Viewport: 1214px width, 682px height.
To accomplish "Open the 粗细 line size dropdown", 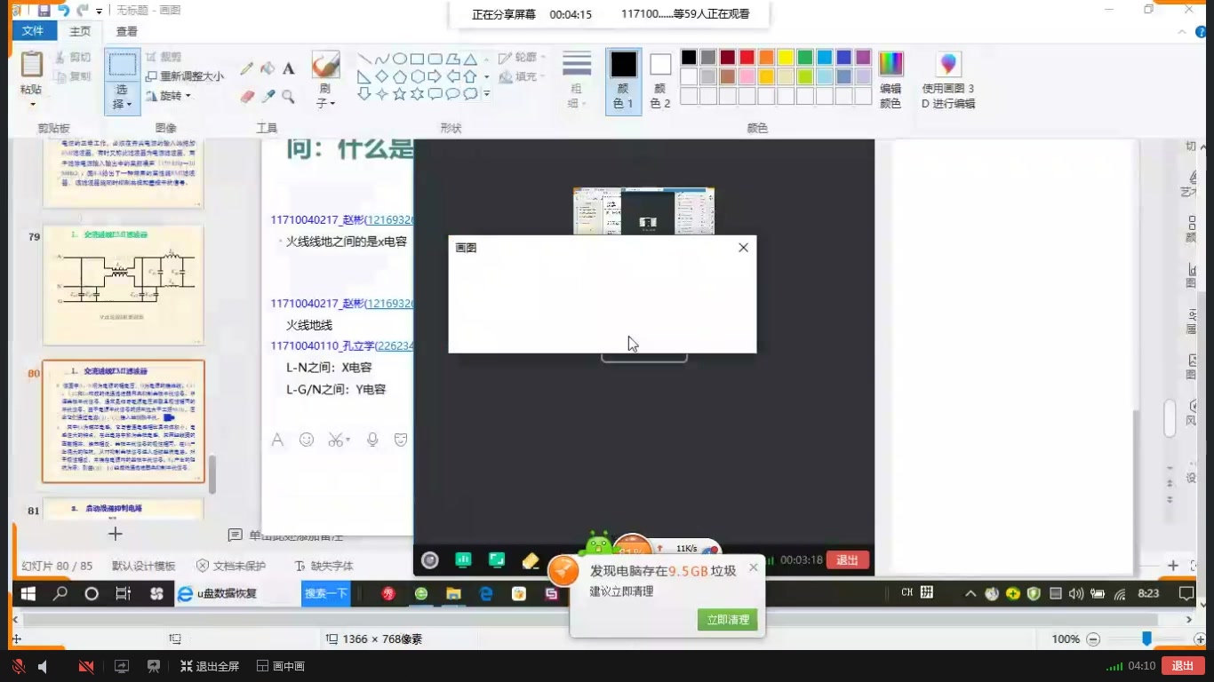I will tap(577, 80).
